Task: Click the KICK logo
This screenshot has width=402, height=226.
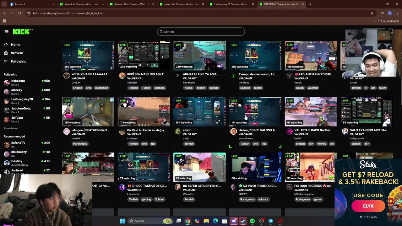Action: 23,31
